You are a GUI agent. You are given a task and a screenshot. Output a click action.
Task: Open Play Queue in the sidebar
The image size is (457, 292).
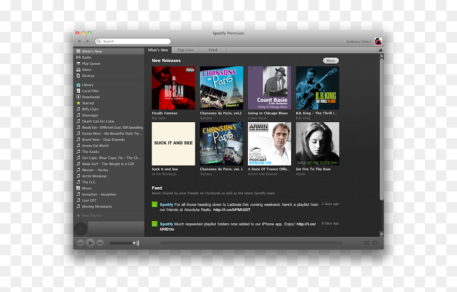tap(109, 64)
